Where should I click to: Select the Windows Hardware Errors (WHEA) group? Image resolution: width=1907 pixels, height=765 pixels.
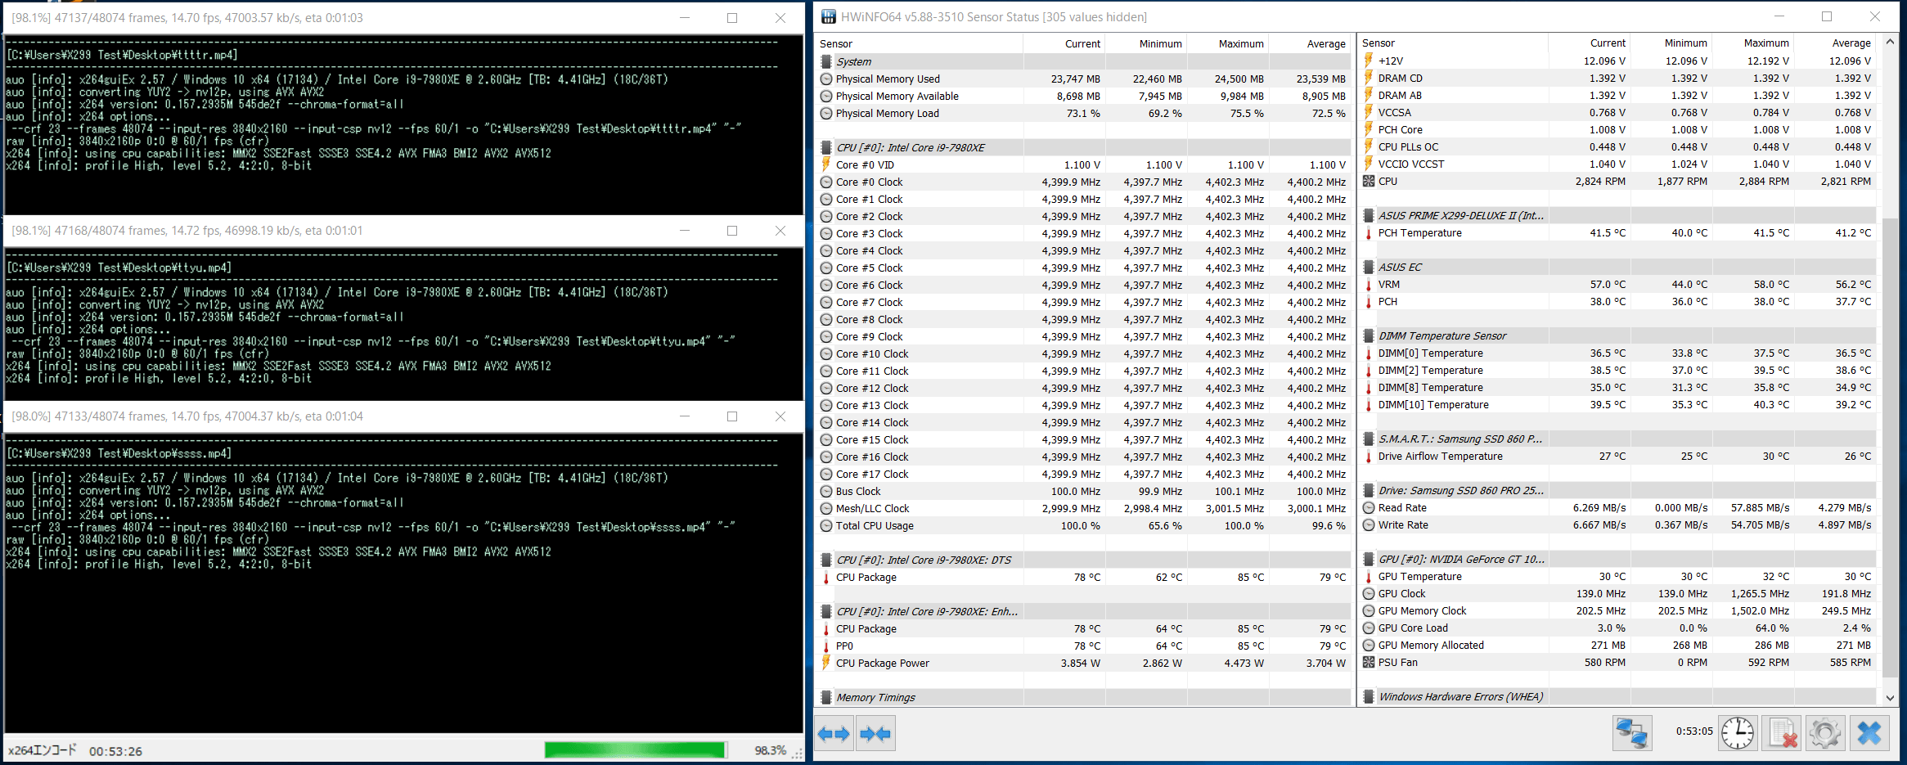[x=1618, y=696]
